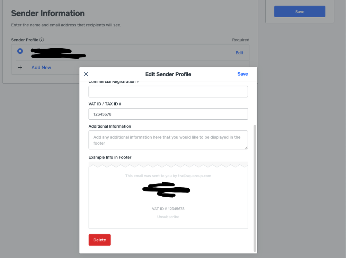Open Edit for the existing sender profile

(239, 53)
